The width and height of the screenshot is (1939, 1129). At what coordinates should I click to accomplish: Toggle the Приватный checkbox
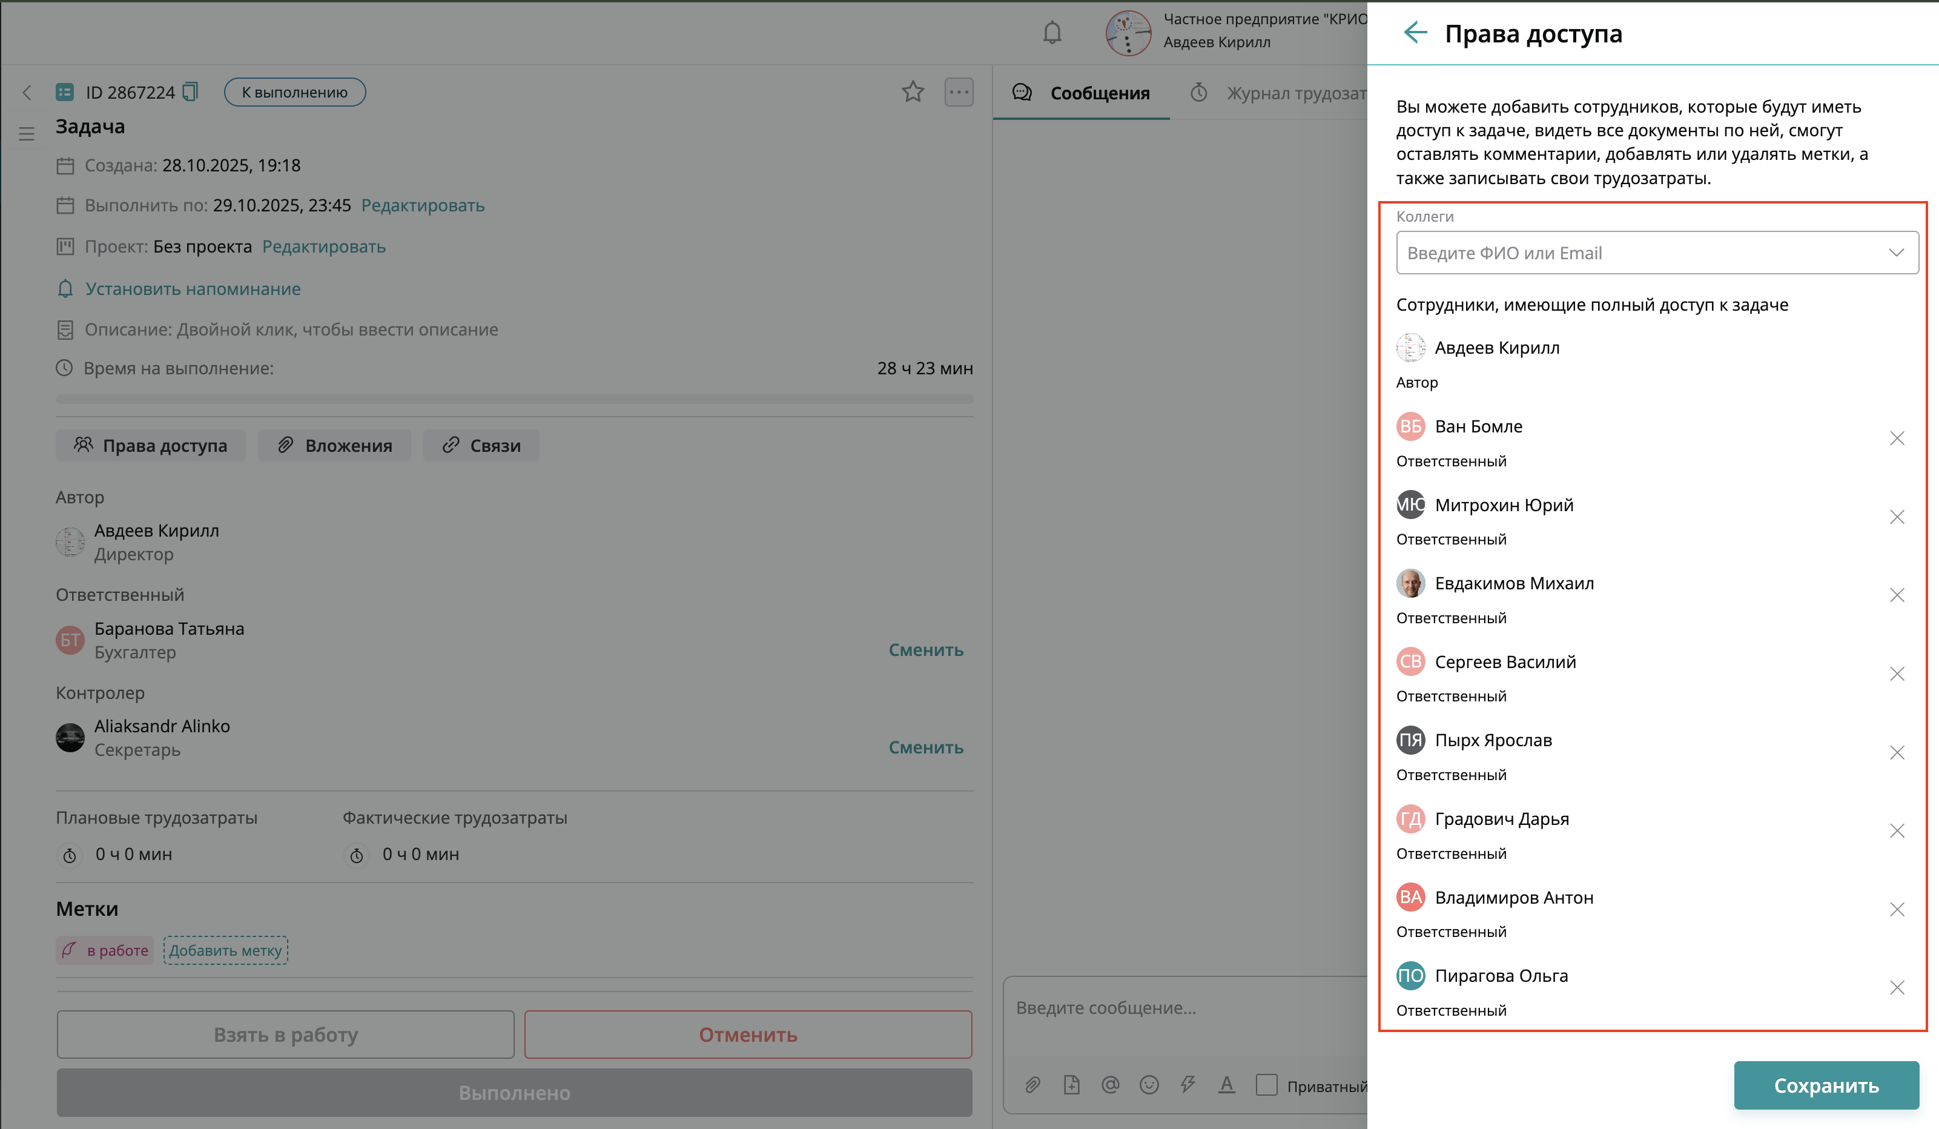pos(1266,1085)
